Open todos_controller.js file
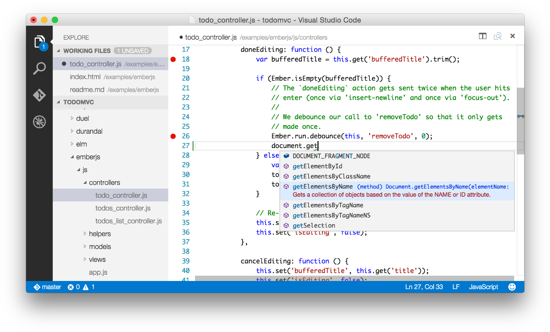This screenshot has width=550, height=332. tap(110, 208)
